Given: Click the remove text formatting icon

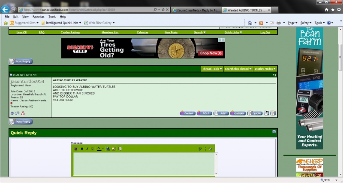Looking at the screenshot, I should (76, 149).
